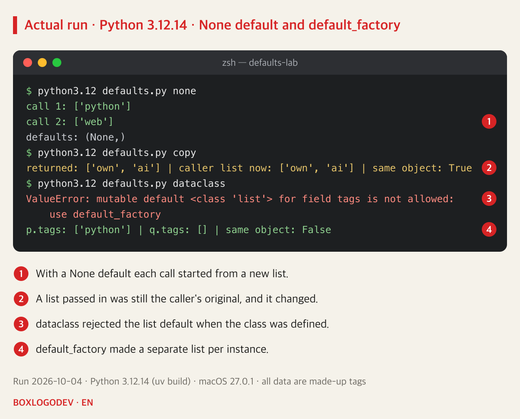Screen dimensions: 520x419
Task: Click the command "python3.12 defaults.py dataclass"
Action: click(132, 184)
